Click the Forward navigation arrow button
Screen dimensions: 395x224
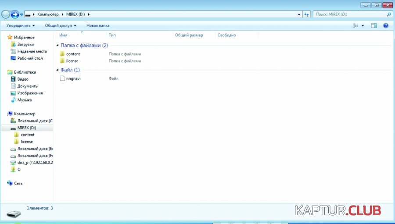pos(15,14)
